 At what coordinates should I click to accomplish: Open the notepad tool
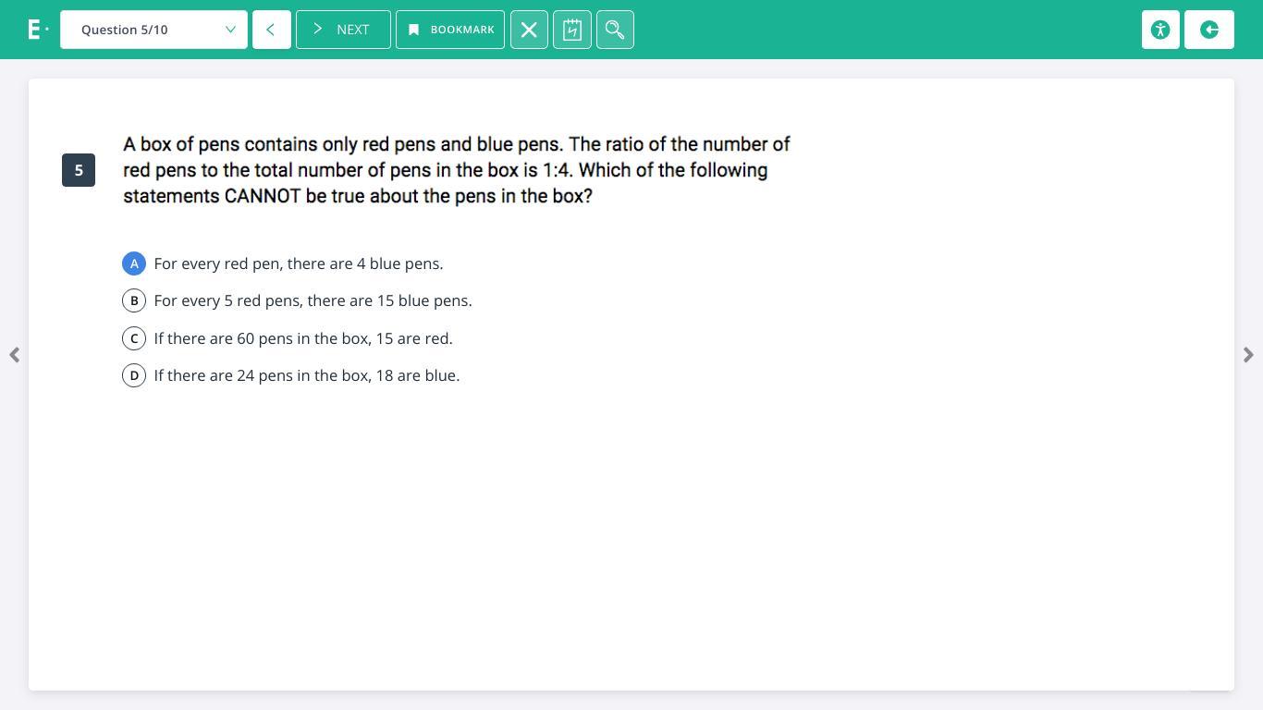[572, 30]
